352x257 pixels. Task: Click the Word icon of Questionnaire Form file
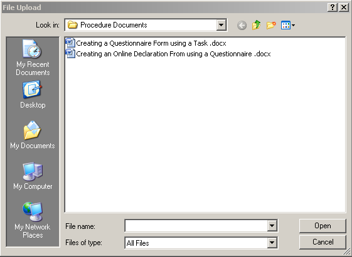pyautogui.click(x=70, y=43)
